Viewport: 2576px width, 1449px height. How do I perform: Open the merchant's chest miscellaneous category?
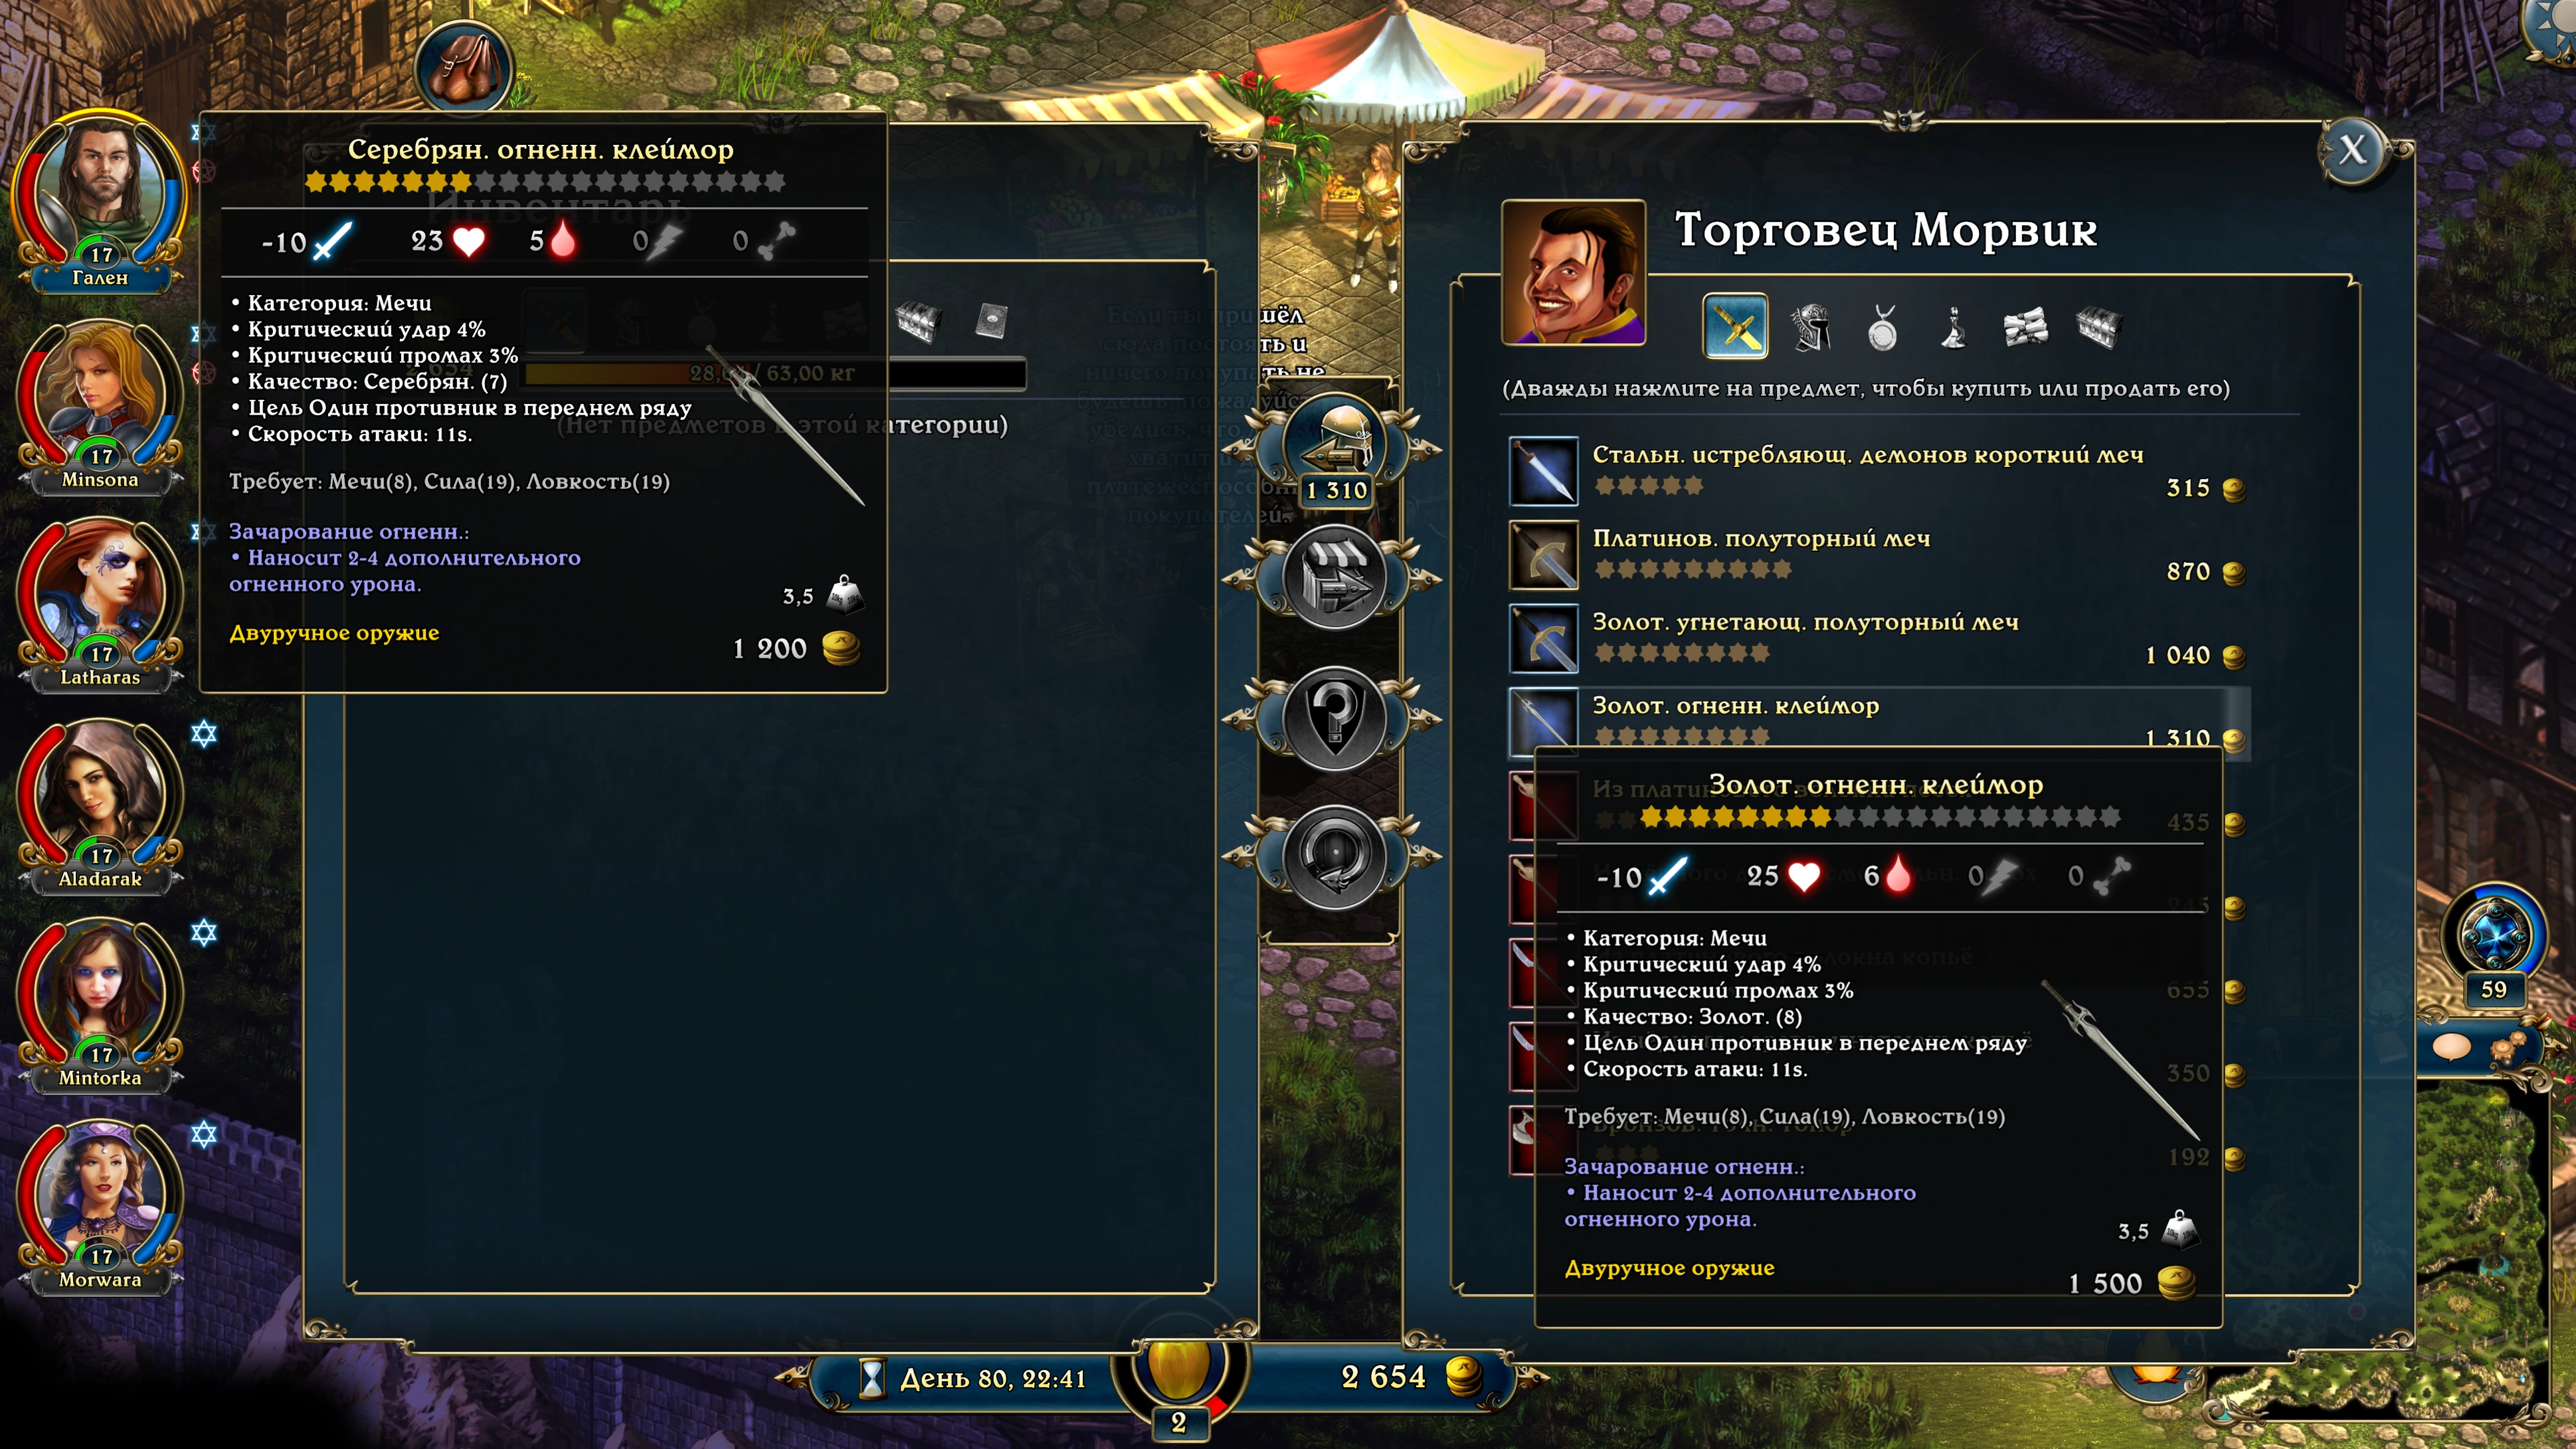2098,327
